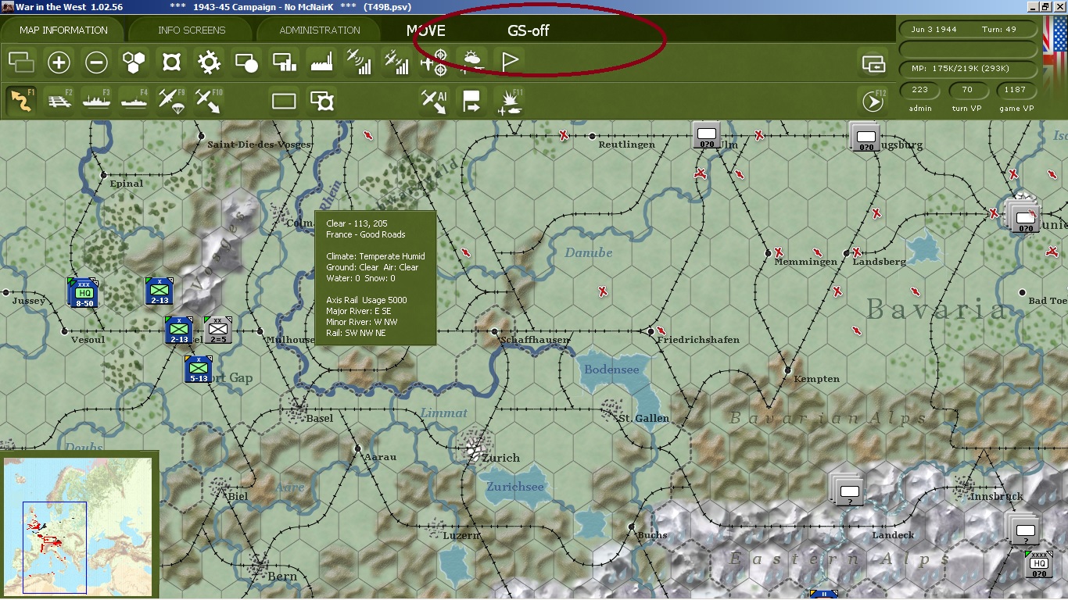
Task: Open the gear preferences icon
Action: [210, 62]
